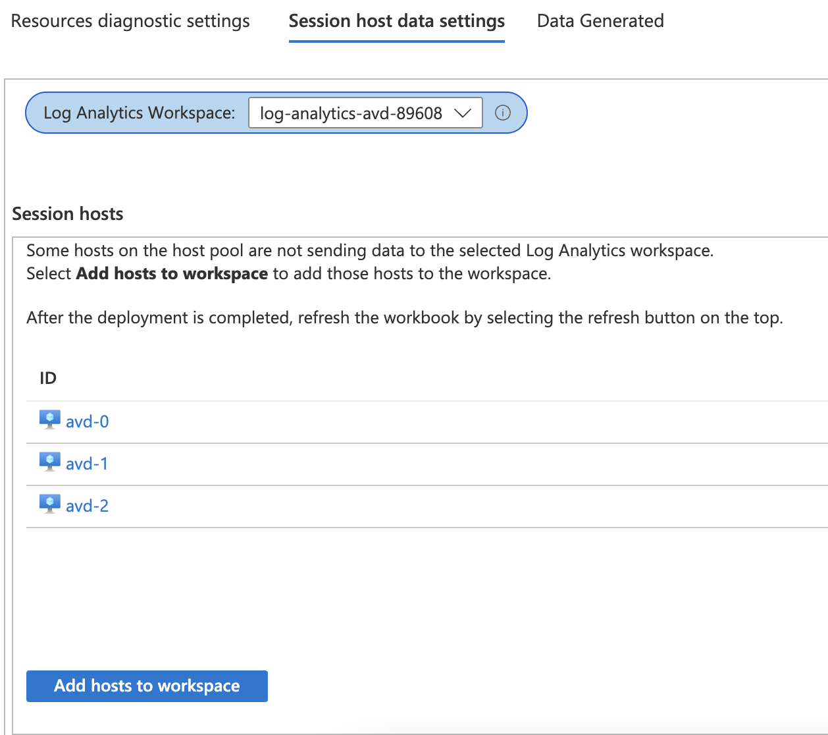Click the avd-1 virtual machine icon

pos(49,462)
